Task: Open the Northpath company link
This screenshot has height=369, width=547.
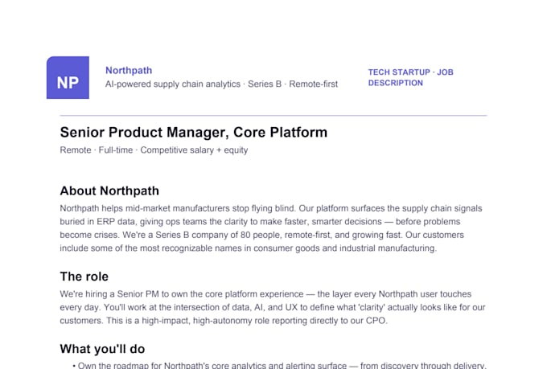Action: [x=129, y=71]
